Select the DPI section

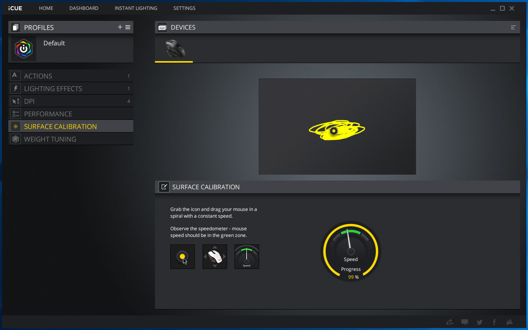tap(71, 101)
